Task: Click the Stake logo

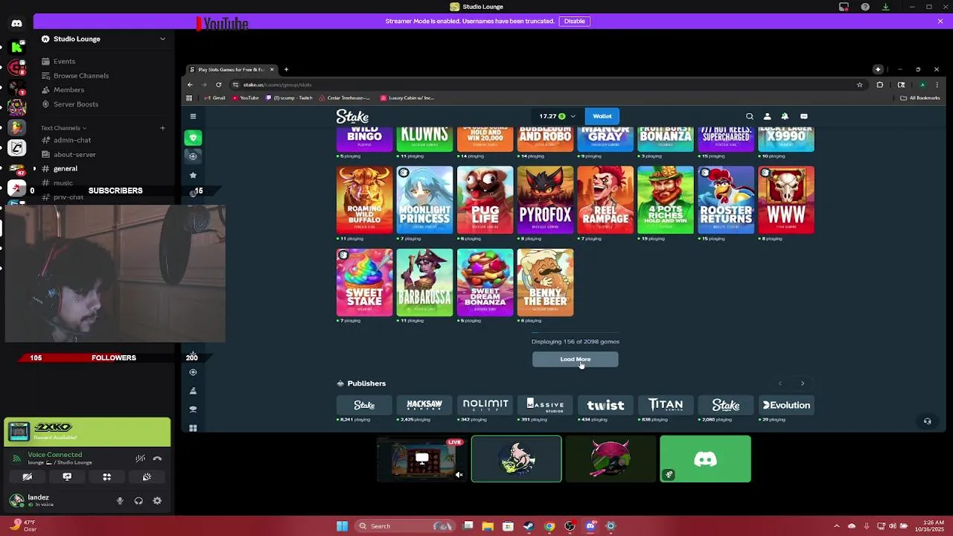Action: (352, 116)
